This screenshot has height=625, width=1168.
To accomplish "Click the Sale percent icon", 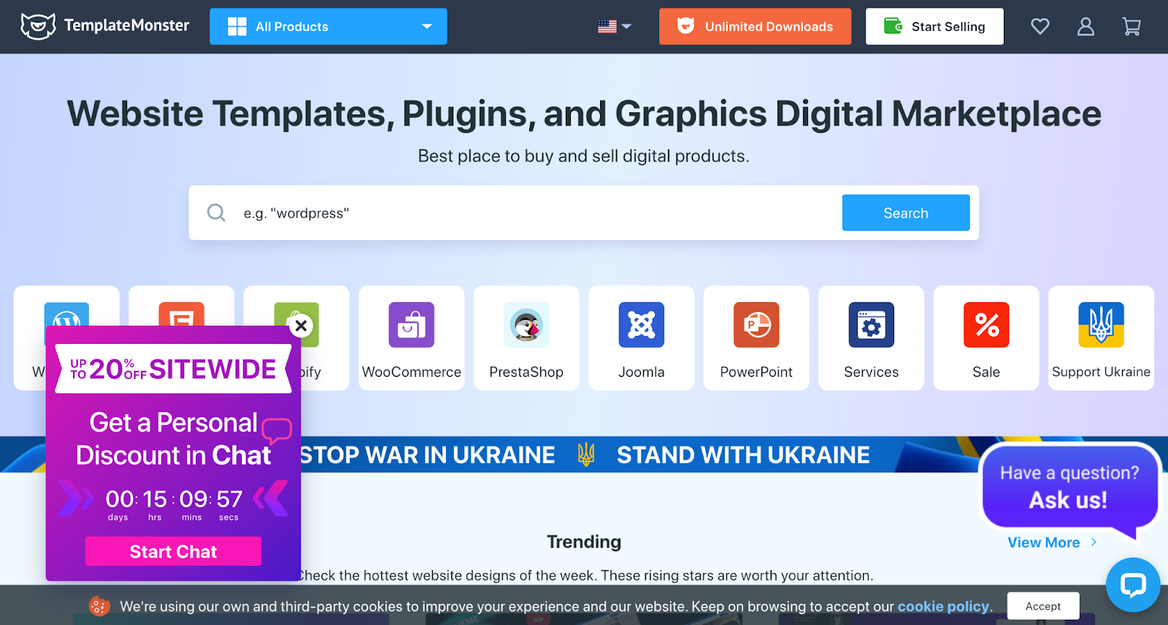I will 986,325.
